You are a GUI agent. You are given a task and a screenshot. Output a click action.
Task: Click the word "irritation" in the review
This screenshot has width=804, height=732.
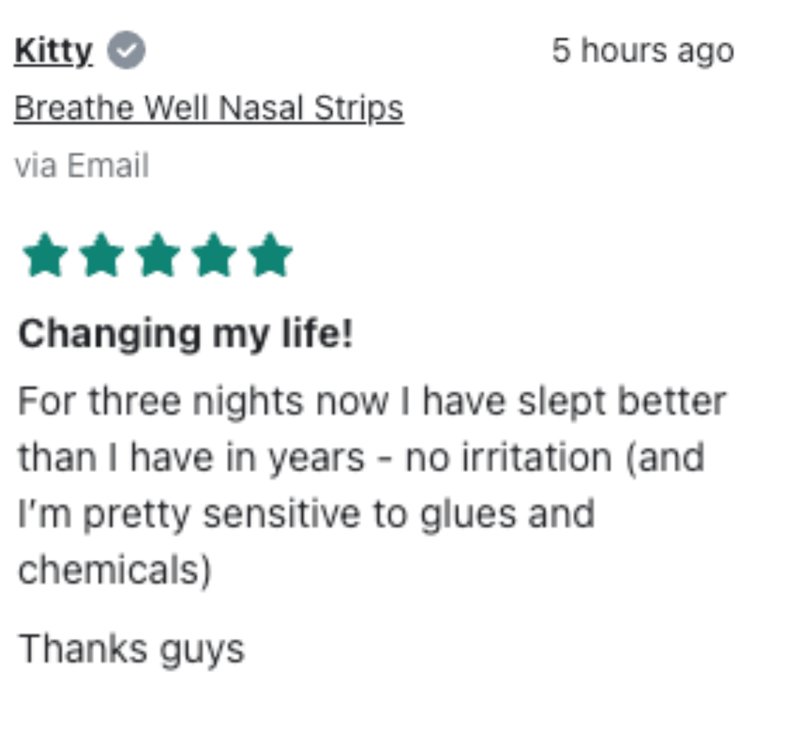pos(537,457)
